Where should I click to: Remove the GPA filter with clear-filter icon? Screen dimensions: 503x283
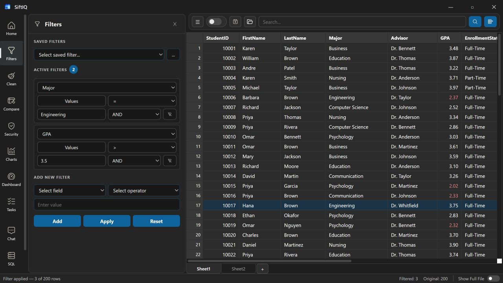(170, 161)
